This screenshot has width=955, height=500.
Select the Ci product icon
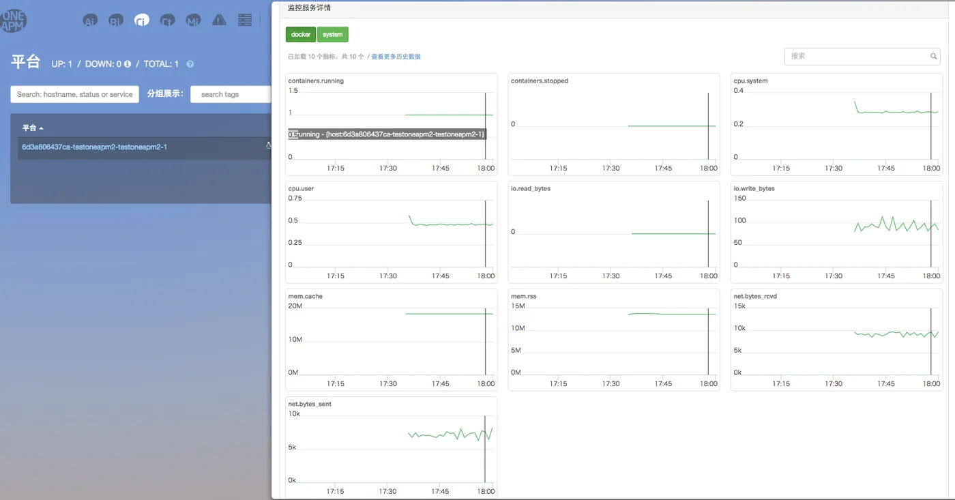[142, 20]
